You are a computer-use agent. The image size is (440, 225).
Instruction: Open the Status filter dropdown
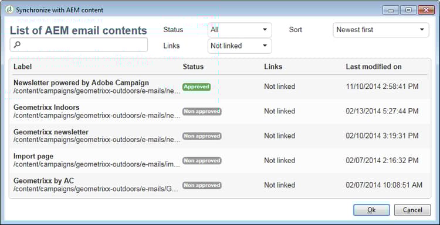(x=239, y=30)
